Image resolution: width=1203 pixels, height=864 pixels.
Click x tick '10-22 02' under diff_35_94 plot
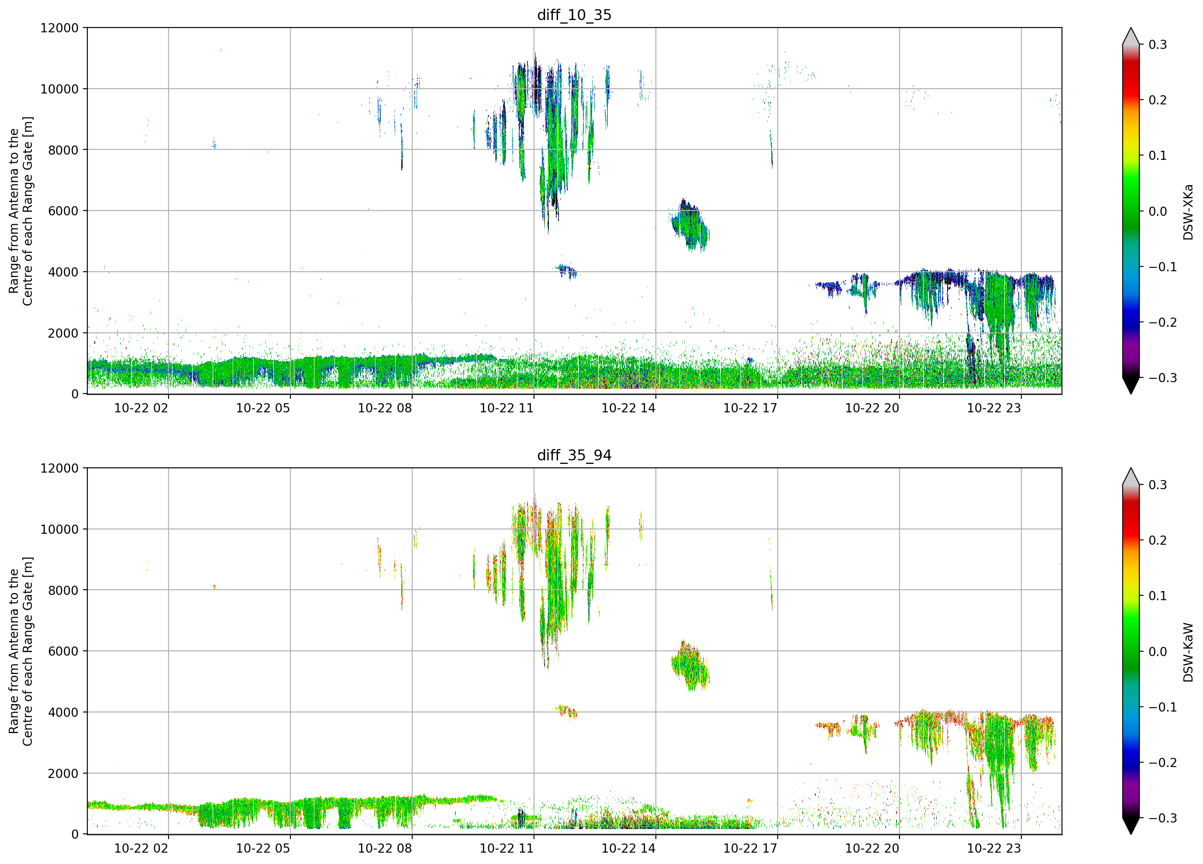(141, 848)
